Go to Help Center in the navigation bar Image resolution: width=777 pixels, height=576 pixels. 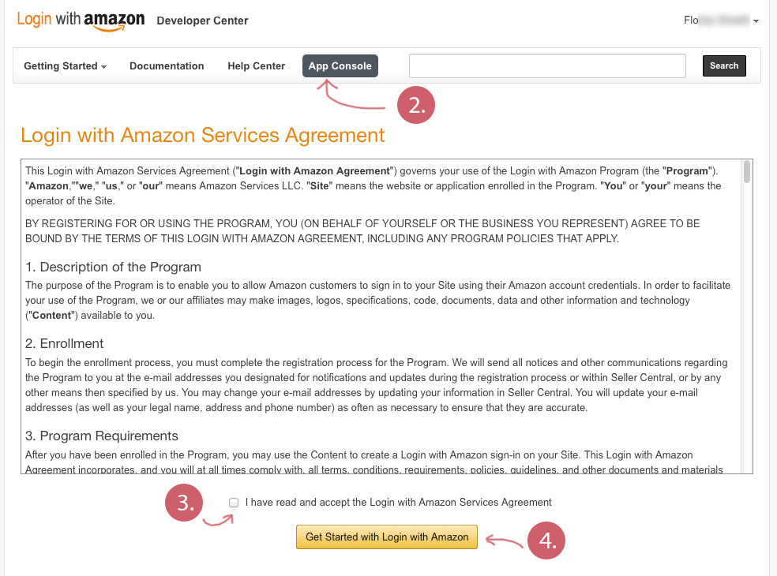[x=256, y=66]
